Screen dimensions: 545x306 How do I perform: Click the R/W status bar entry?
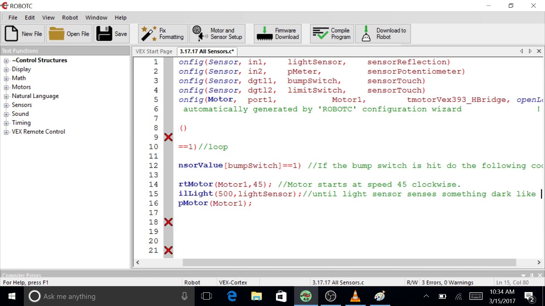coord(412,282)
